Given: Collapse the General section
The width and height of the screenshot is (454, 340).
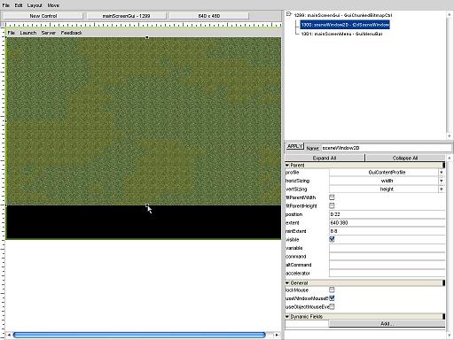Looking at the screenshot, I should click(x=287, y=283).
